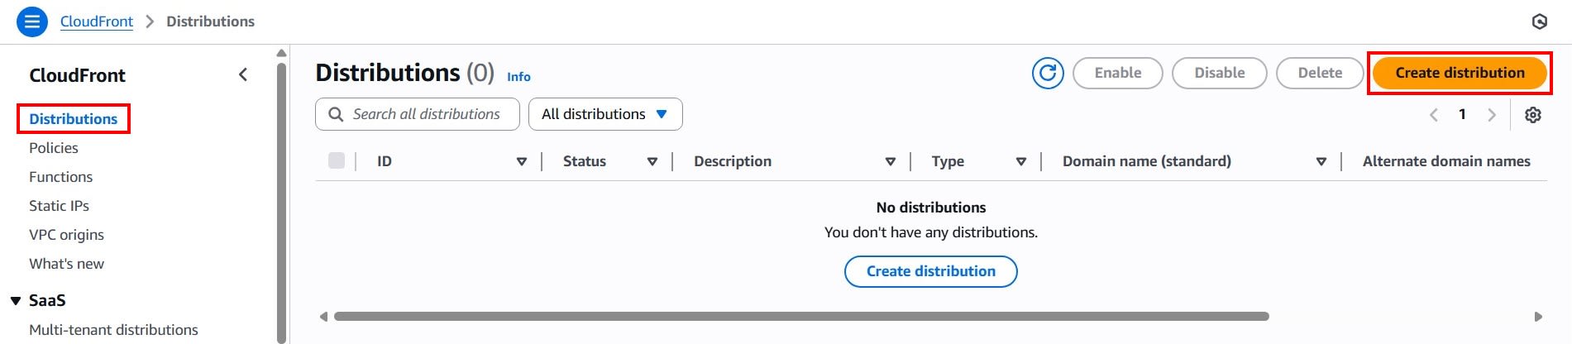Click the horizontal table scrollbar
The image size is (1572, 344).
800,316
